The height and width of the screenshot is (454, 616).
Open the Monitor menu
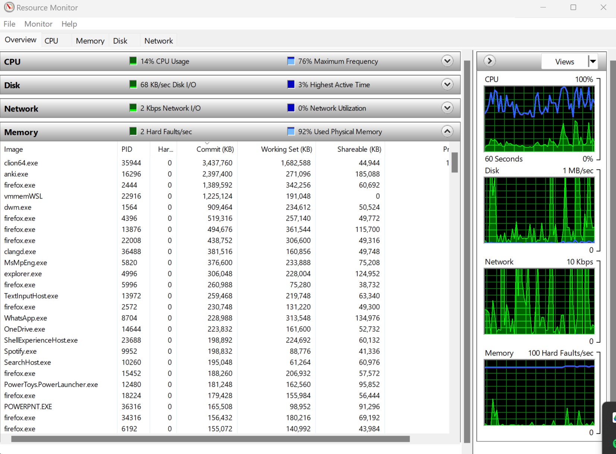[38, 24]
